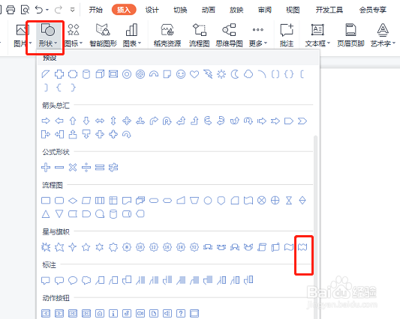Click the print preview icon

25,10
